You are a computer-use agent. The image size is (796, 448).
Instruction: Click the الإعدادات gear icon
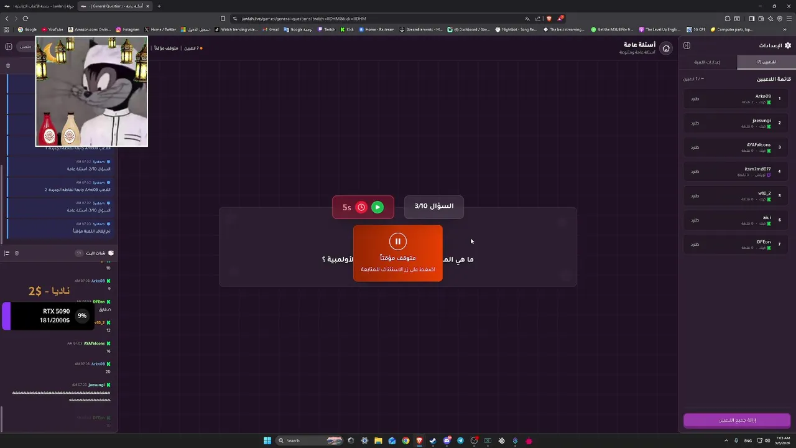coord(788,45)
